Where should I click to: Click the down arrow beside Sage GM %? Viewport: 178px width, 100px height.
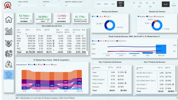point(125,72)
